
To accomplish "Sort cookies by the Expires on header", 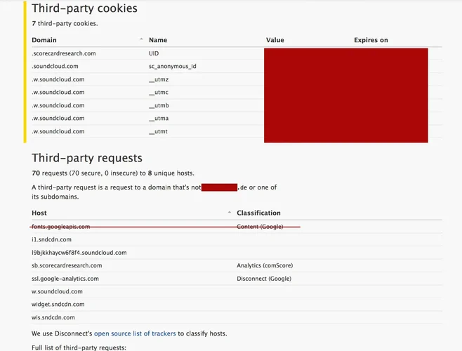I will [x=371, y=41].
